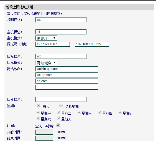Click the 规则描述 input field
This screenshot has height=141, width=156.
click(61, 20)
